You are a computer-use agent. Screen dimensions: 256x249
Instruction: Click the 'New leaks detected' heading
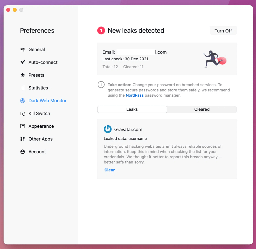pyautogui.click(x=136, y=31)
